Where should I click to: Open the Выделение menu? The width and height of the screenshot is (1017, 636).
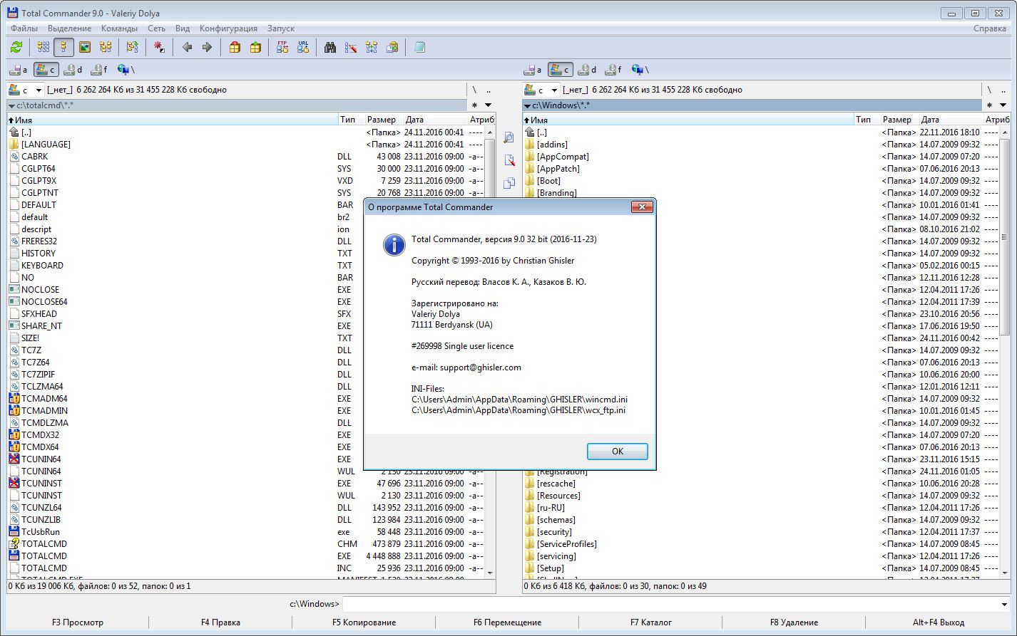coord(69,28)
